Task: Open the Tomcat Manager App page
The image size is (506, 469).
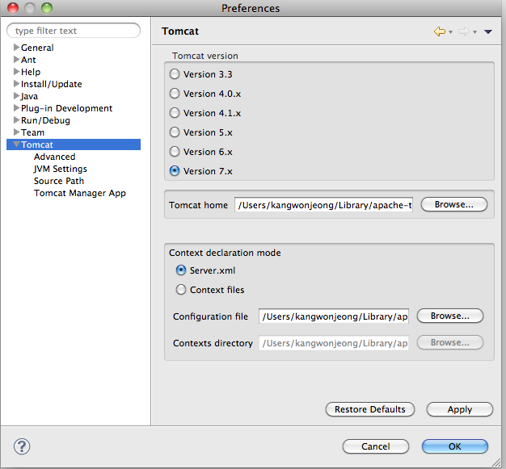Action: tap(80, 193)
